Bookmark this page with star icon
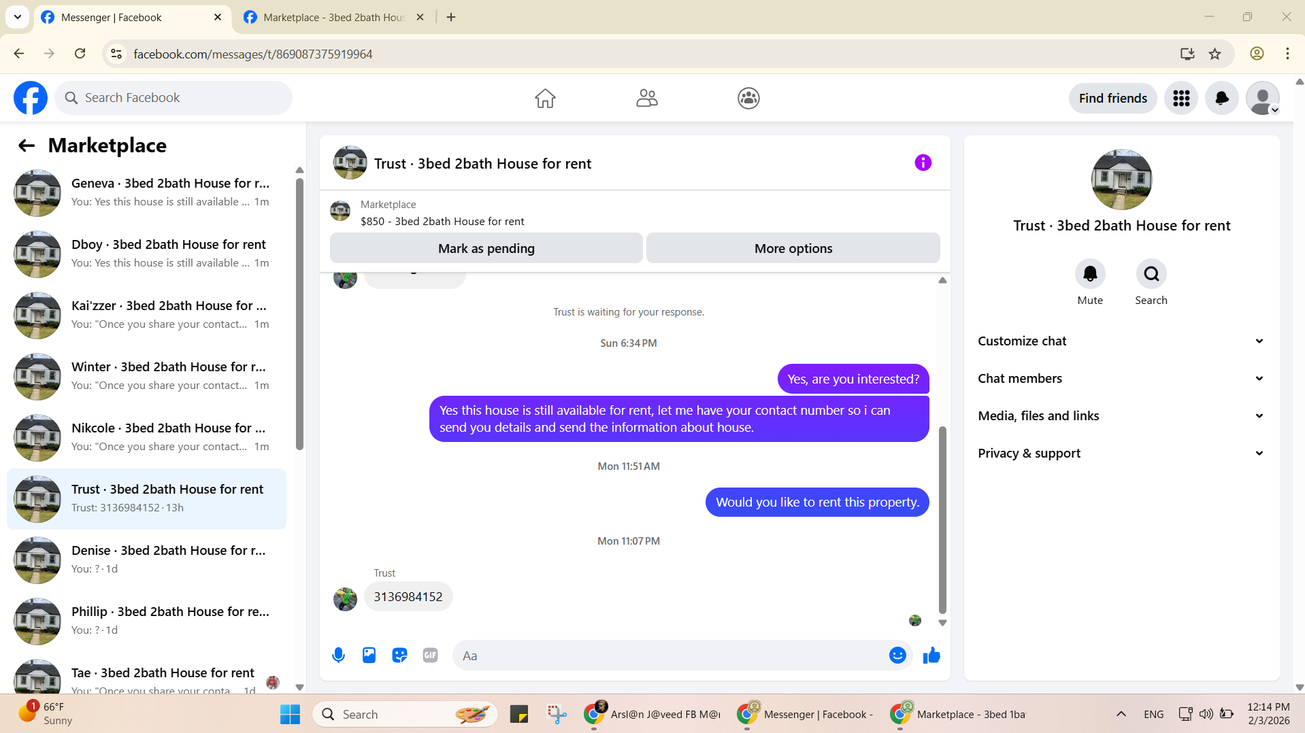Image resolution: width=1305 pixels, height=733 pixels. tap(1215, 54)
